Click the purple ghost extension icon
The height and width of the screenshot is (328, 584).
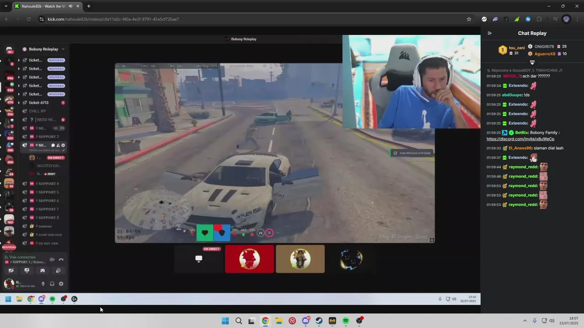click(x=495, y=19)
